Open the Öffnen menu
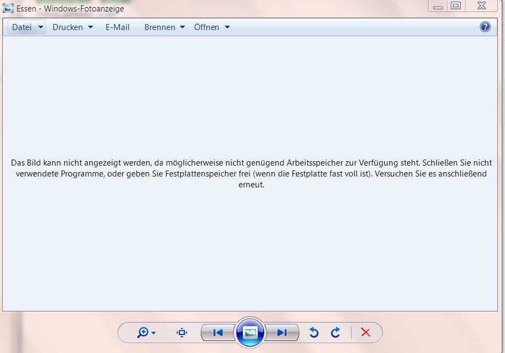The width and height of the screenshot is (505, 353). (206, 27)
